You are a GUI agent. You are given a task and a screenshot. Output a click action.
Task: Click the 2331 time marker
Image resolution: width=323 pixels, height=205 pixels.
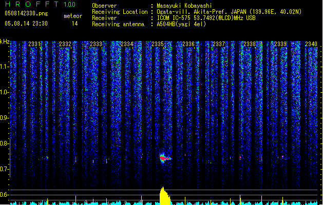point(34,44)
